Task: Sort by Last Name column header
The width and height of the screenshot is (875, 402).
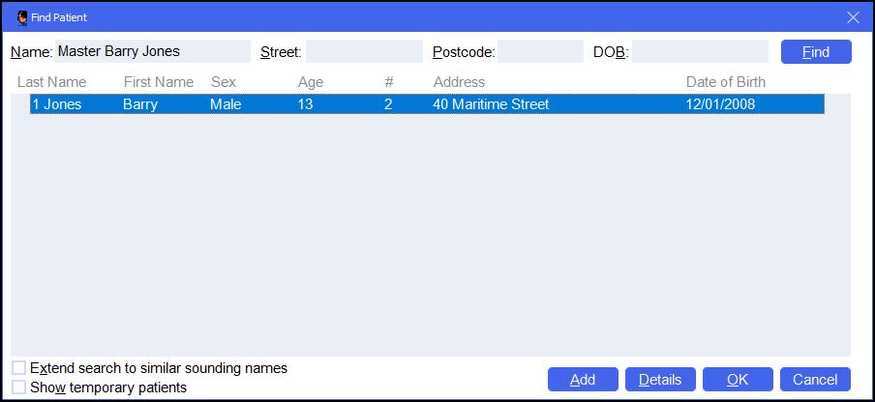Action: pos(51,82)
